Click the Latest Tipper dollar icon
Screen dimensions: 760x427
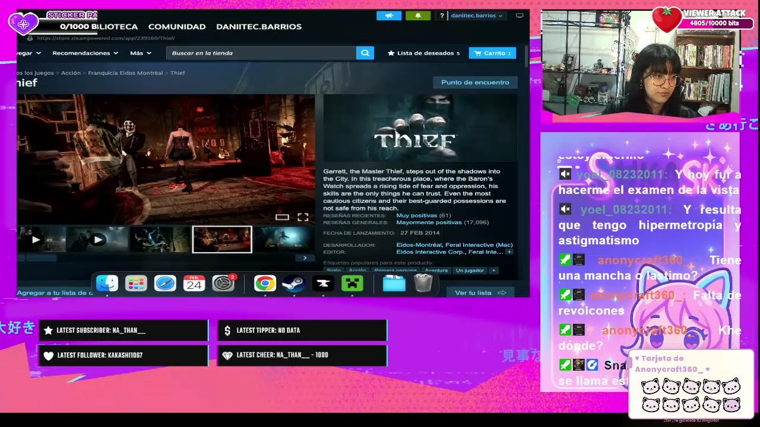[x=227, y=330]
